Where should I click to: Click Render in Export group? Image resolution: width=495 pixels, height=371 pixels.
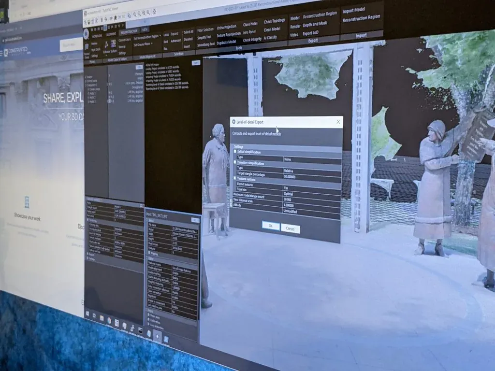295,27
